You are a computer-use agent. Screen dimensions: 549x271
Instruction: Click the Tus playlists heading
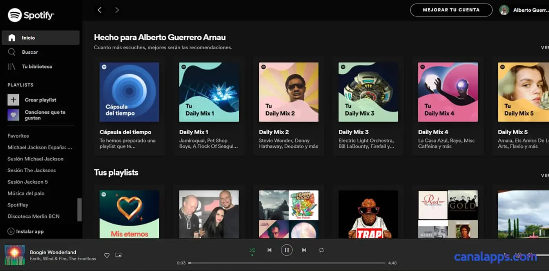pyautogui.click(x=116, y=173)
